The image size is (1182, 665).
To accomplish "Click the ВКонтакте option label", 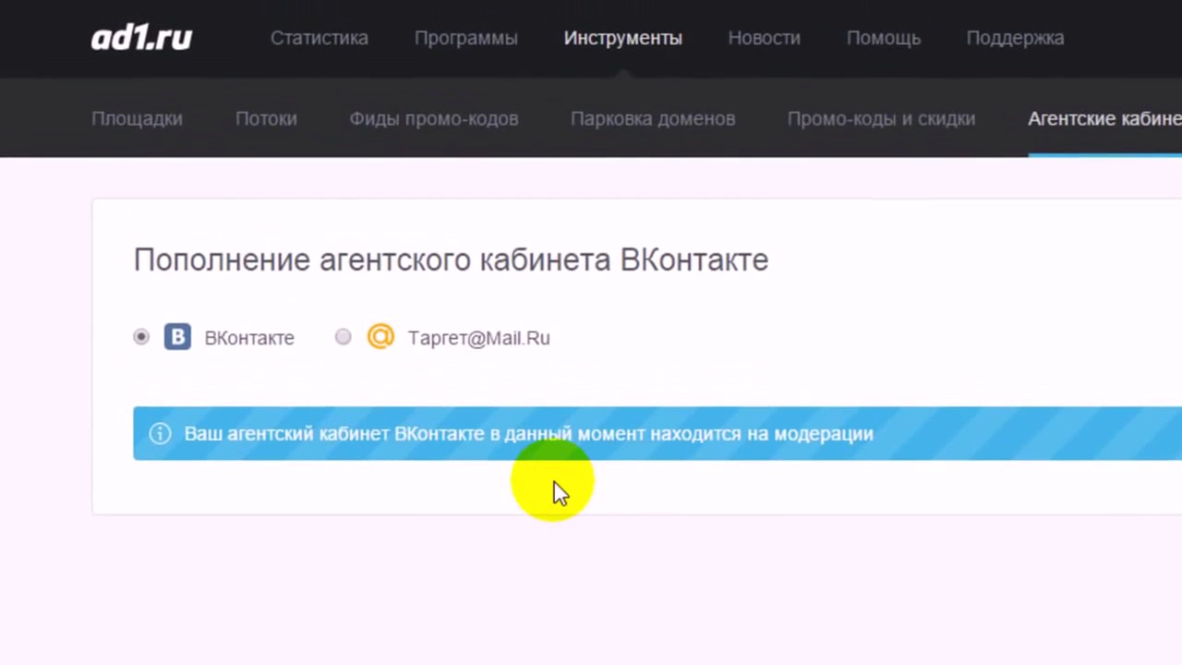I will click(249, 338).
